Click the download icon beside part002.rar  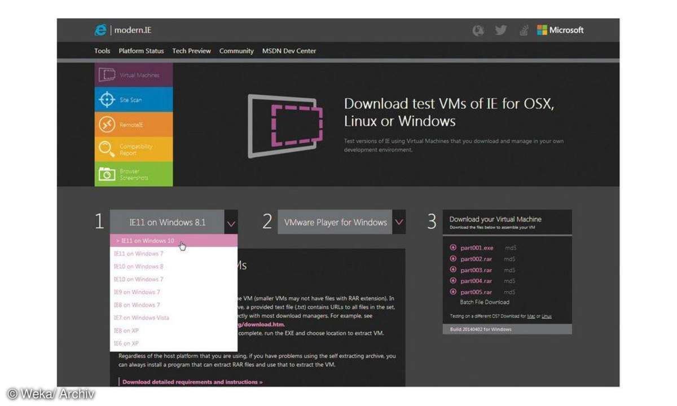click(x=453, y=259)
